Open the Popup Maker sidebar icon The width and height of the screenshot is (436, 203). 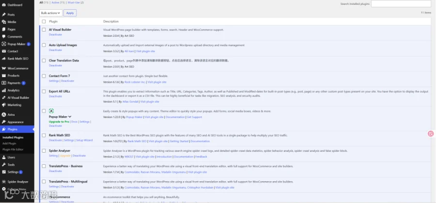click(3, 44)
